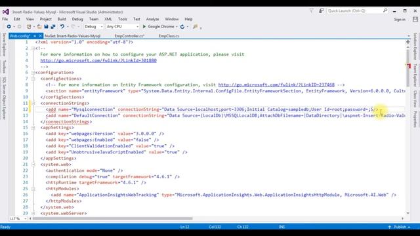Open the Google Chrome browser target dropdown arrow
The height and width of the screenshot is (236, 420).
(177, 26)
